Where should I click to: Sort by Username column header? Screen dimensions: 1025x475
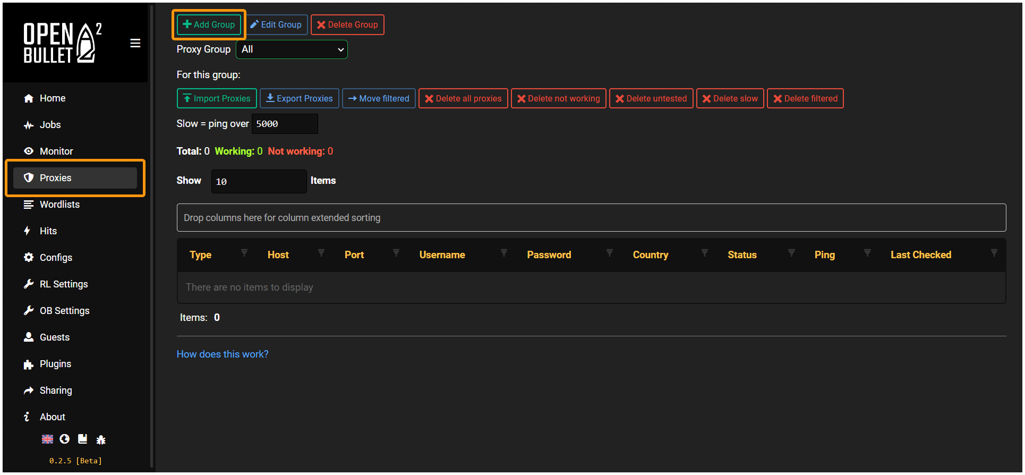coord(442,255)
